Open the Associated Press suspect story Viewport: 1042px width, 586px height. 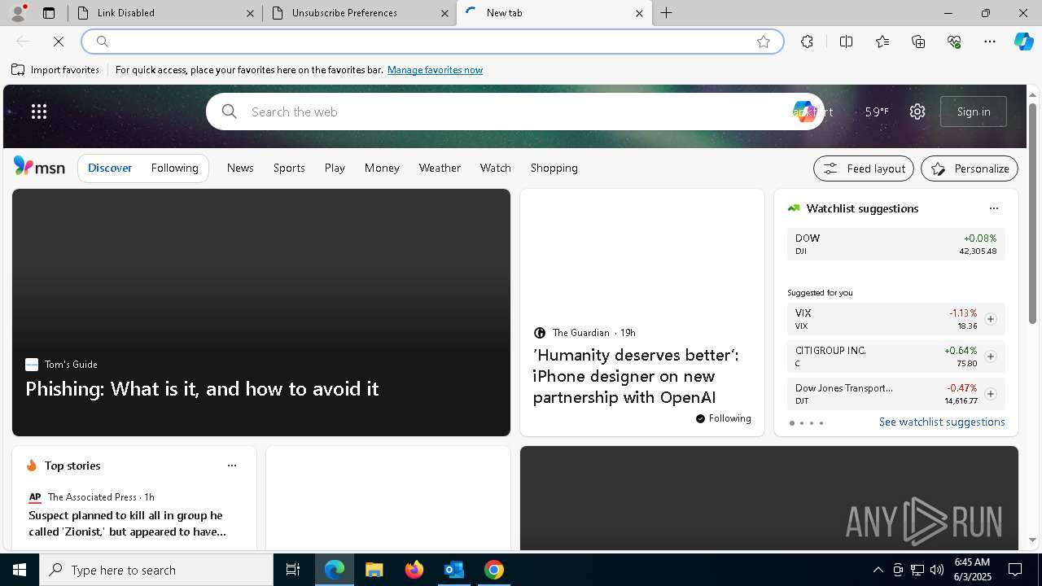pyautogui.click(x=127, y=523)
